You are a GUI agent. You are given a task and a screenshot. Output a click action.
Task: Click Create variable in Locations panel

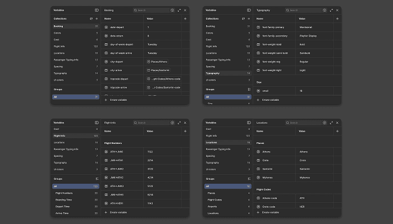tap(268, 212)
